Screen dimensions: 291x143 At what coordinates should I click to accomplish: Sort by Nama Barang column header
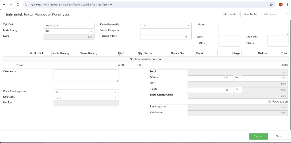[x=92, y=53]
